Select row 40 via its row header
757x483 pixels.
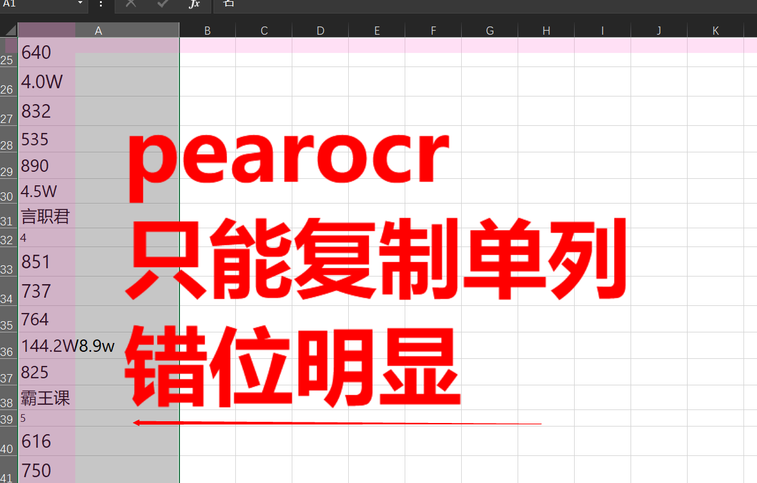click(x=9, y=441)
